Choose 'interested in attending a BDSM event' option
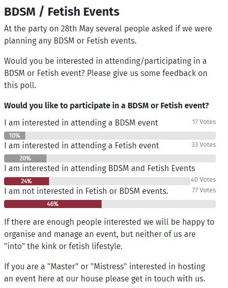This screenshot has height=288, width=228. tap(81, 122)
